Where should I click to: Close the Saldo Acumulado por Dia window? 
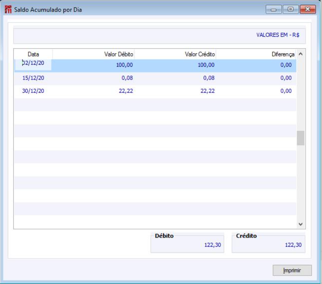308,10
